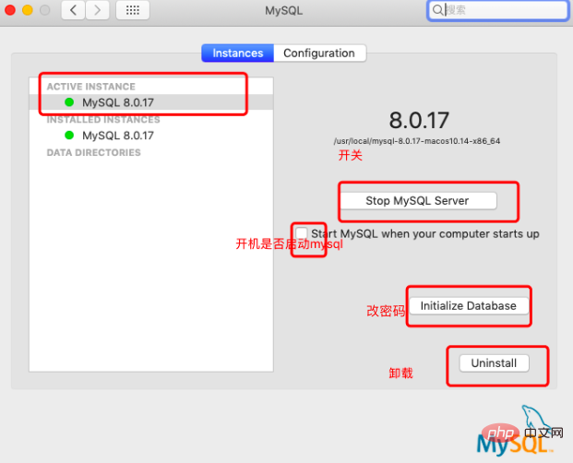Image resolution: width=573 pixels, height=463 pixels.
Task: Click the large 8.0.17 version number
Action: pos(419,120)
